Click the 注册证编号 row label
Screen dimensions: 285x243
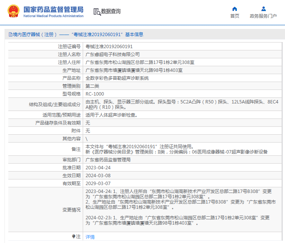pos(69,47)
